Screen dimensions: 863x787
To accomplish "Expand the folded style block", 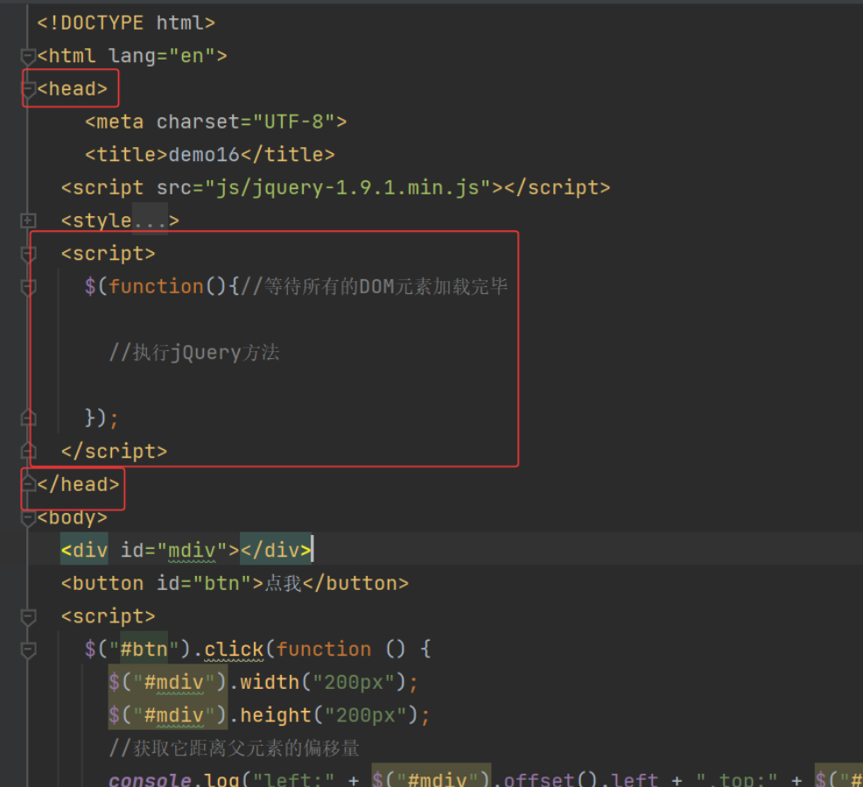I will pyautogui.click(x=28, y=221).
